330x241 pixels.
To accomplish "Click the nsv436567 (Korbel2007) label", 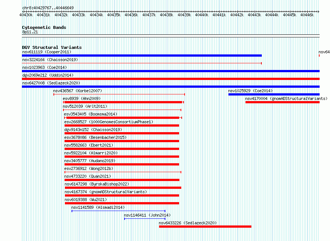I will (x=77, y=91).
